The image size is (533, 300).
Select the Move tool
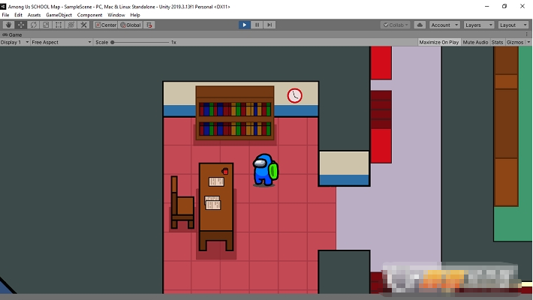point(21,25)
